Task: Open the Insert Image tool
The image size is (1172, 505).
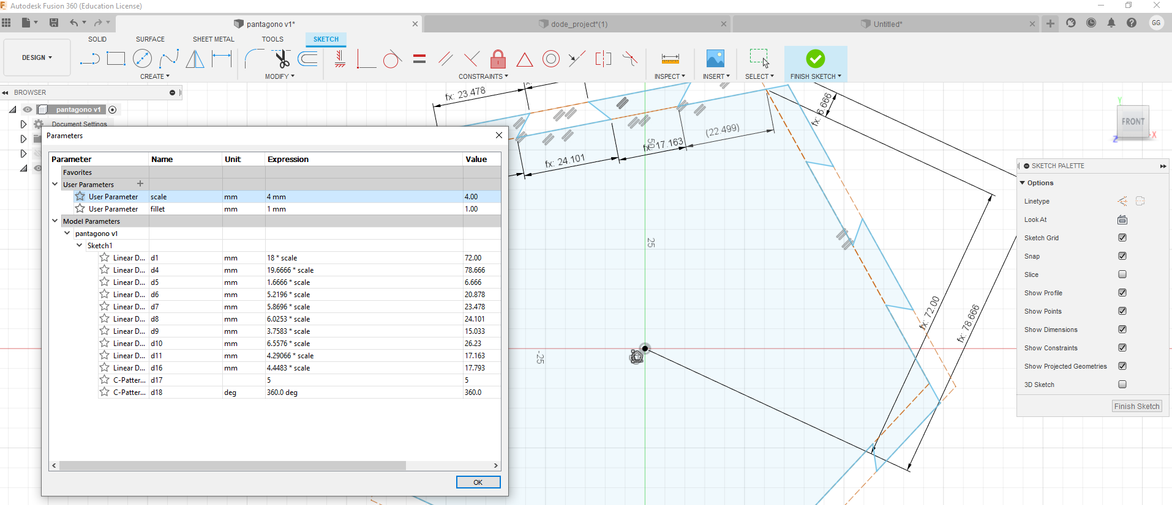Action: click(715, 59)
